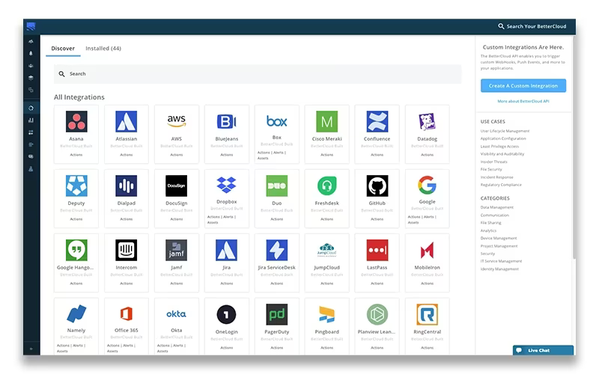Click the Dropbox integration icon
Viewport: 599px width, 374px height.
[227, 185]
